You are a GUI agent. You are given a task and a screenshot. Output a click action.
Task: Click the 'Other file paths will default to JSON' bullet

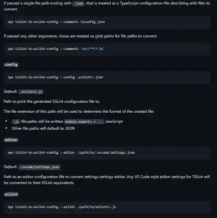pyautogui.click(x=43, y=128)
